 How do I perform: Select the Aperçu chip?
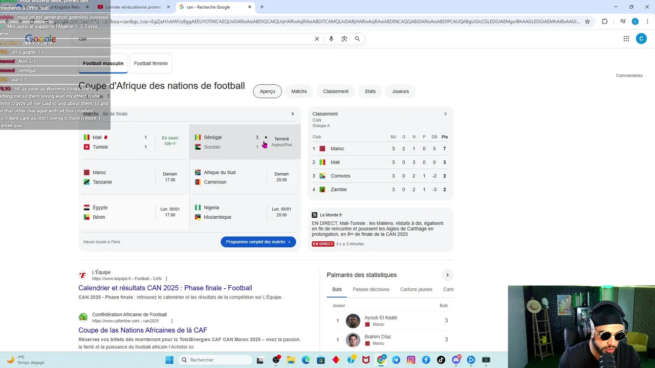268,91
